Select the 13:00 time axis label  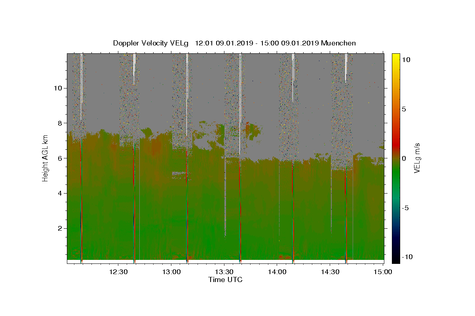[171, 272]
